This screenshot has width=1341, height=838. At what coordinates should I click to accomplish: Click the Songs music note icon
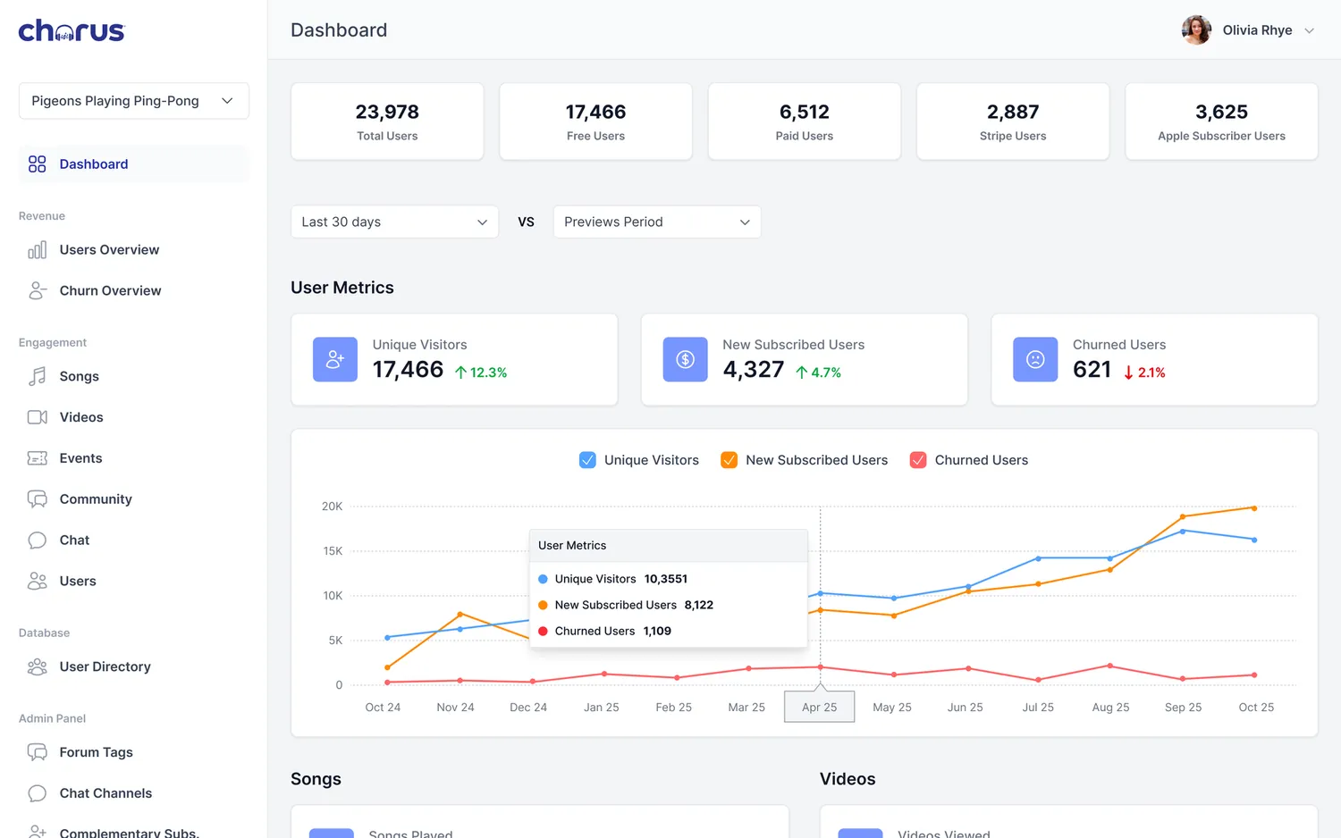point(37,376)
